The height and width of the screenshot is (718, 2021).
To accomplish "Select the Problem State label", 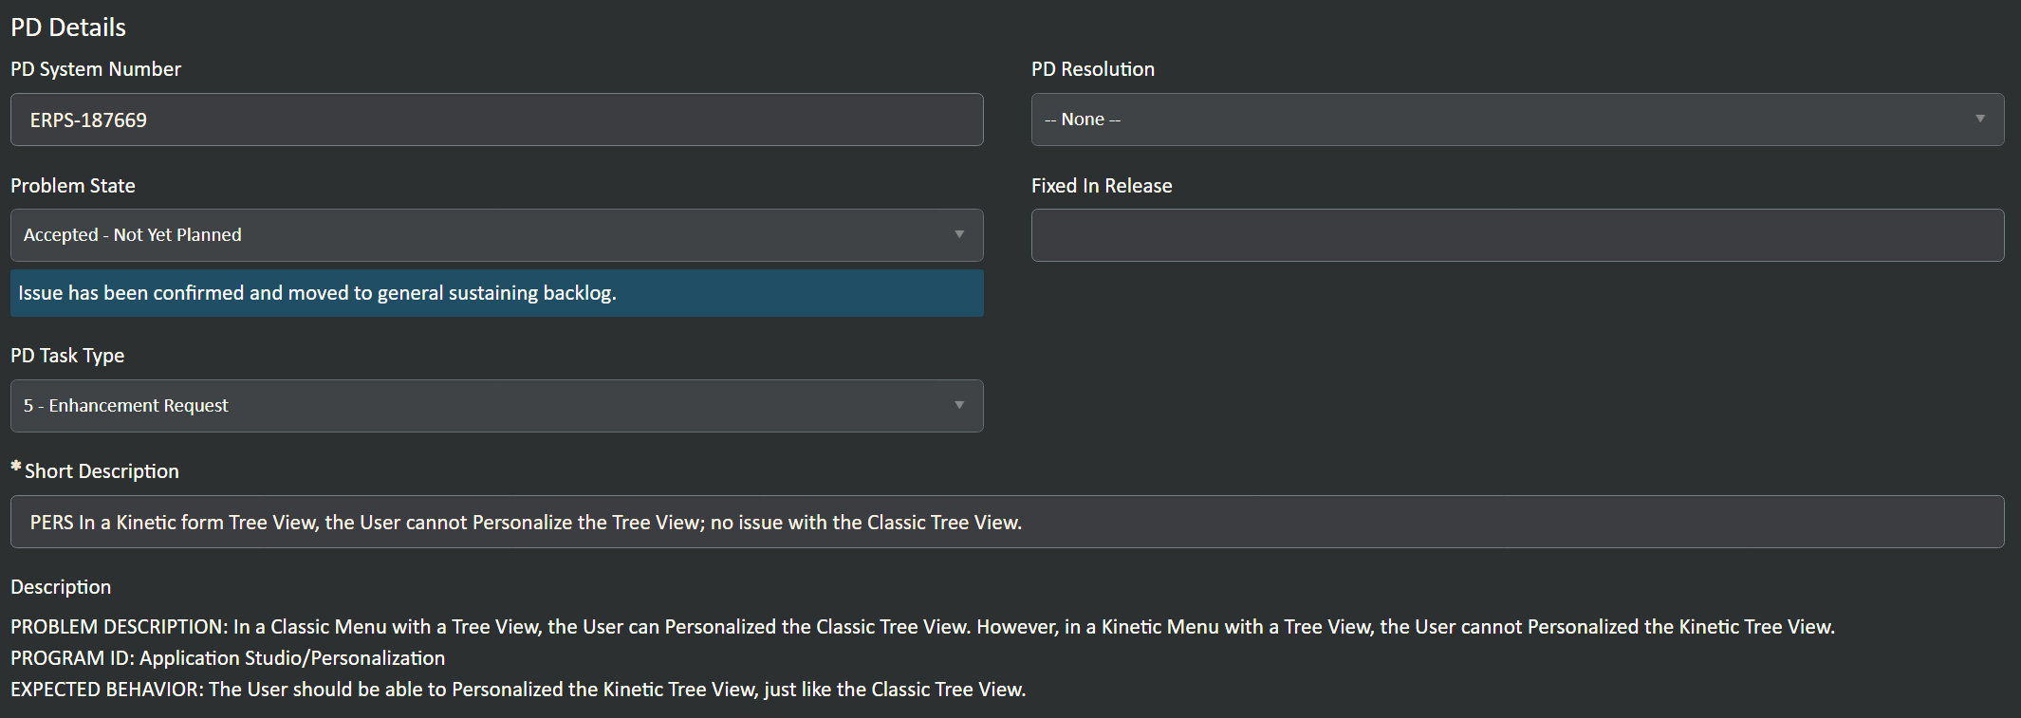I will coord(73,186).
